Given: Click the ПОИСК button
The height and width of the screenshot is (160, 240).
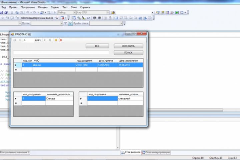Looking at the screenshot, I should [x=128, y=53].
